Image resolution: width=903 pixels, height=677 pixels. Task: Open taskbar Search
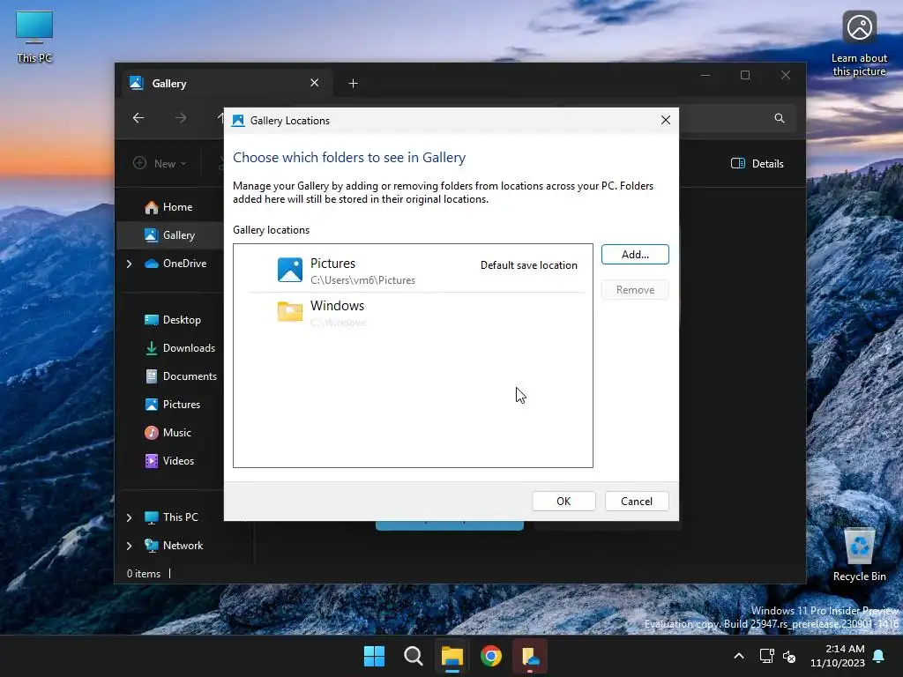413,656
